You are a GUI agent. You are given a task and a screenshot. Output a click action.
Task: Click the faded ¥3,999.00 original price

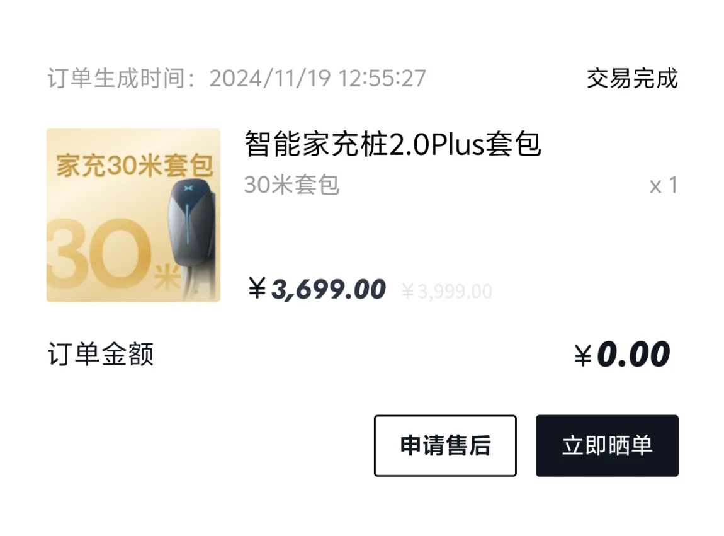pyautogui.click(x=446, y=292)
